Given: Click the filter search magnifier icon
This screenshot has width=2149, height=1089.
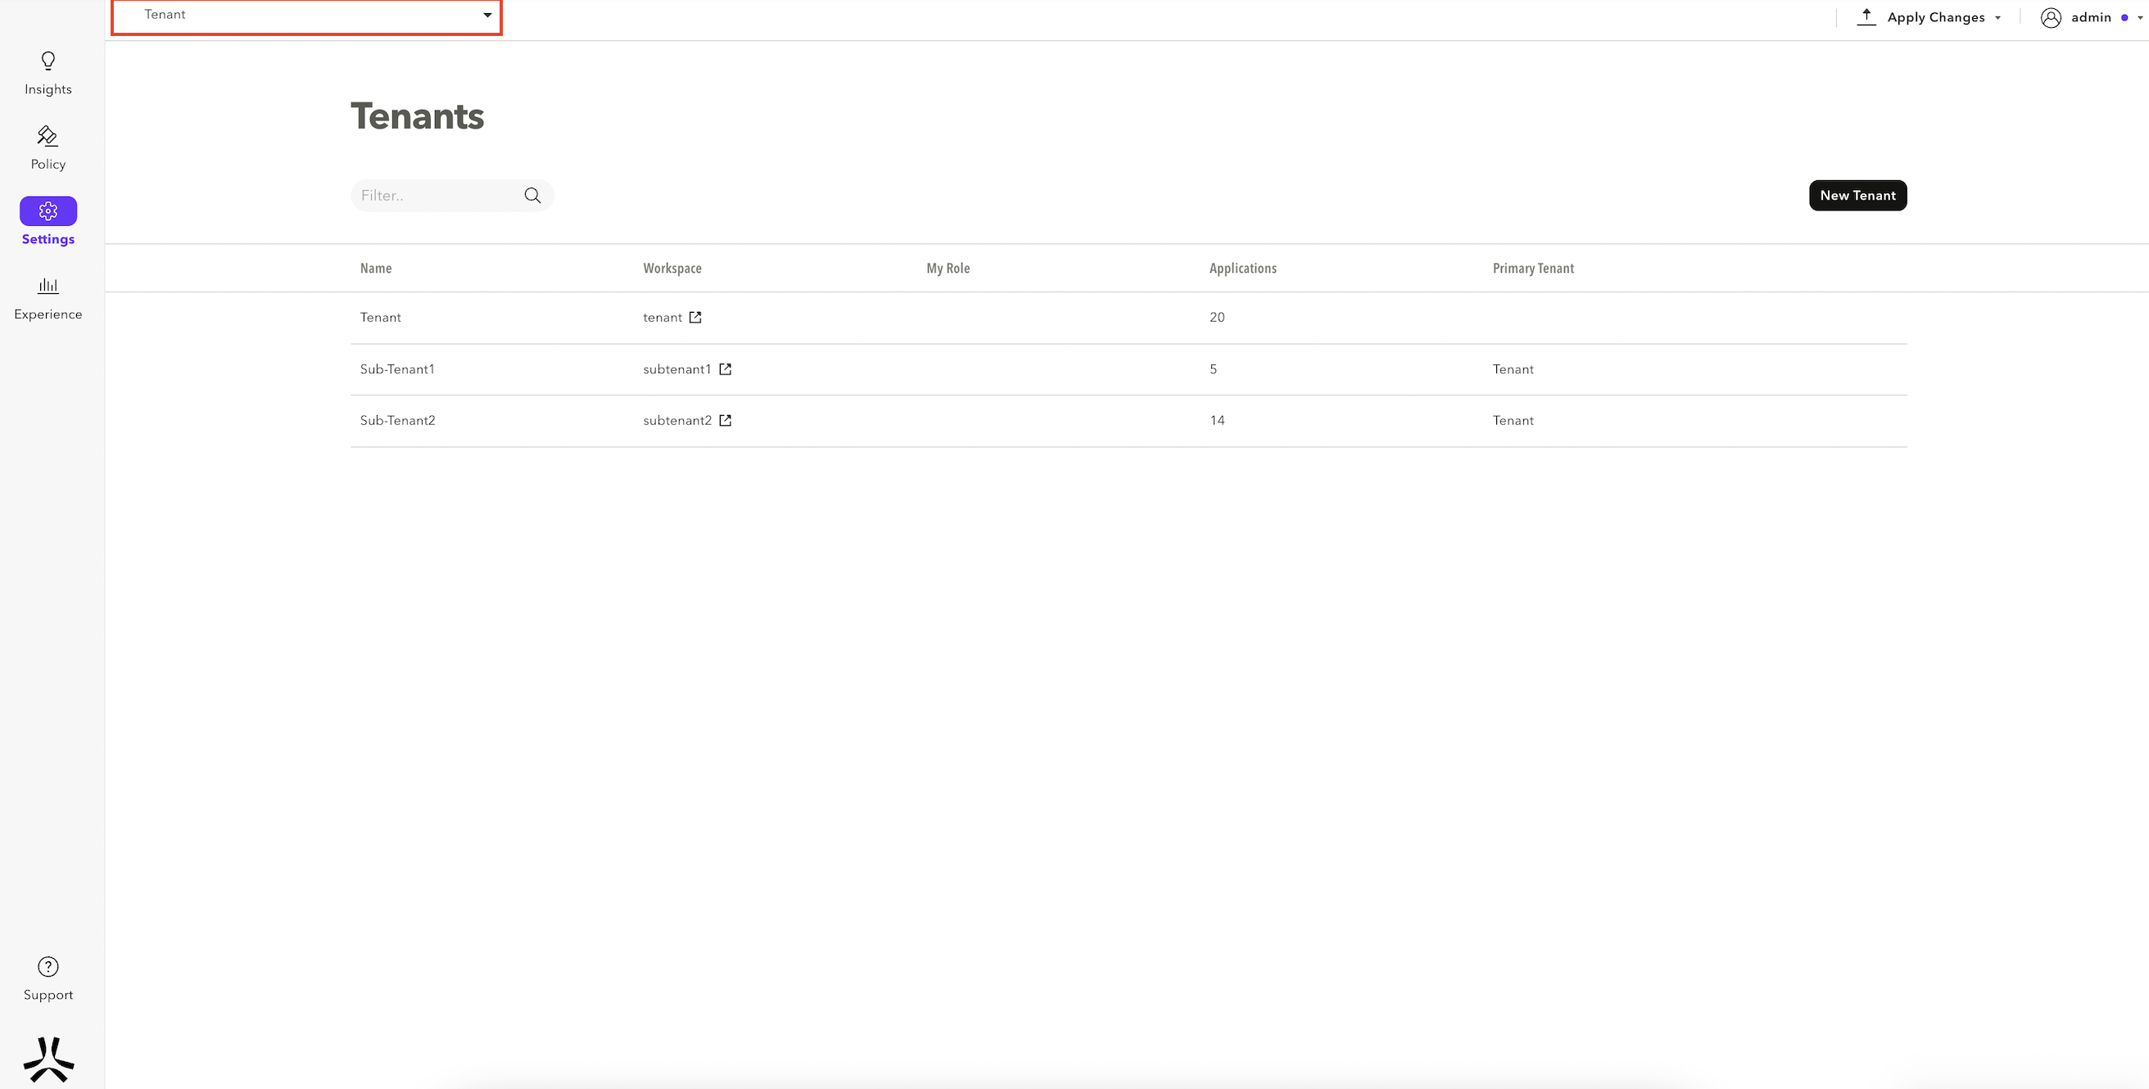Looking at the screenshot, I should [532, 195].
